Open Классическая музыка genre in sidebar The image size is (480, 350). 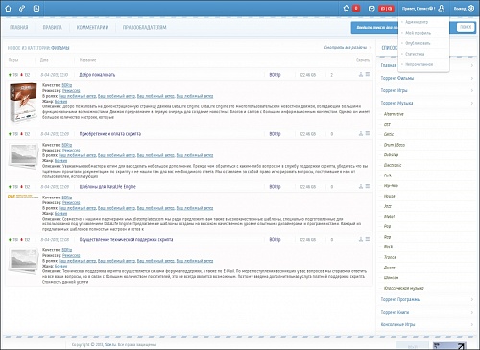(x=404, y=288)
